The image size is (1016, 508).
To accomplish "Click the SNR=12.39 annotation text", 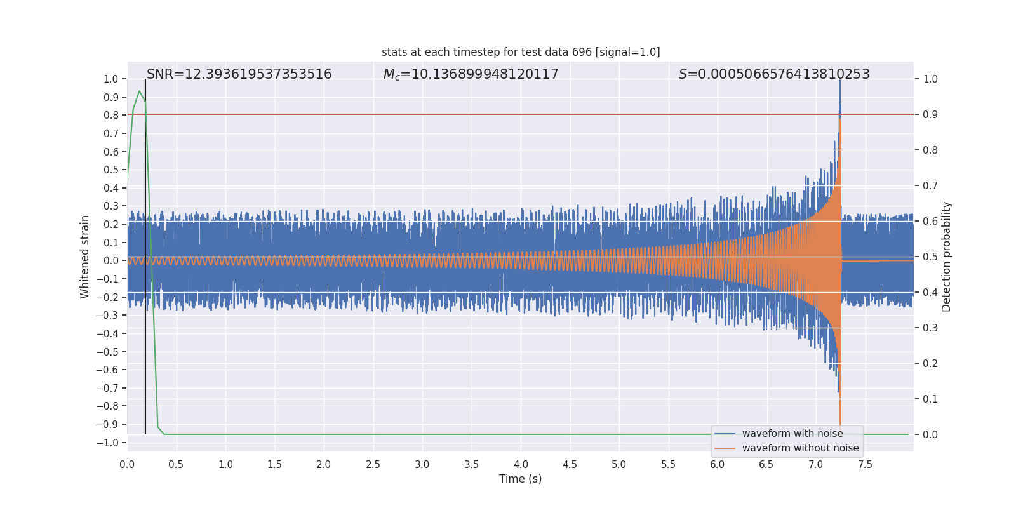I will 239,74.
